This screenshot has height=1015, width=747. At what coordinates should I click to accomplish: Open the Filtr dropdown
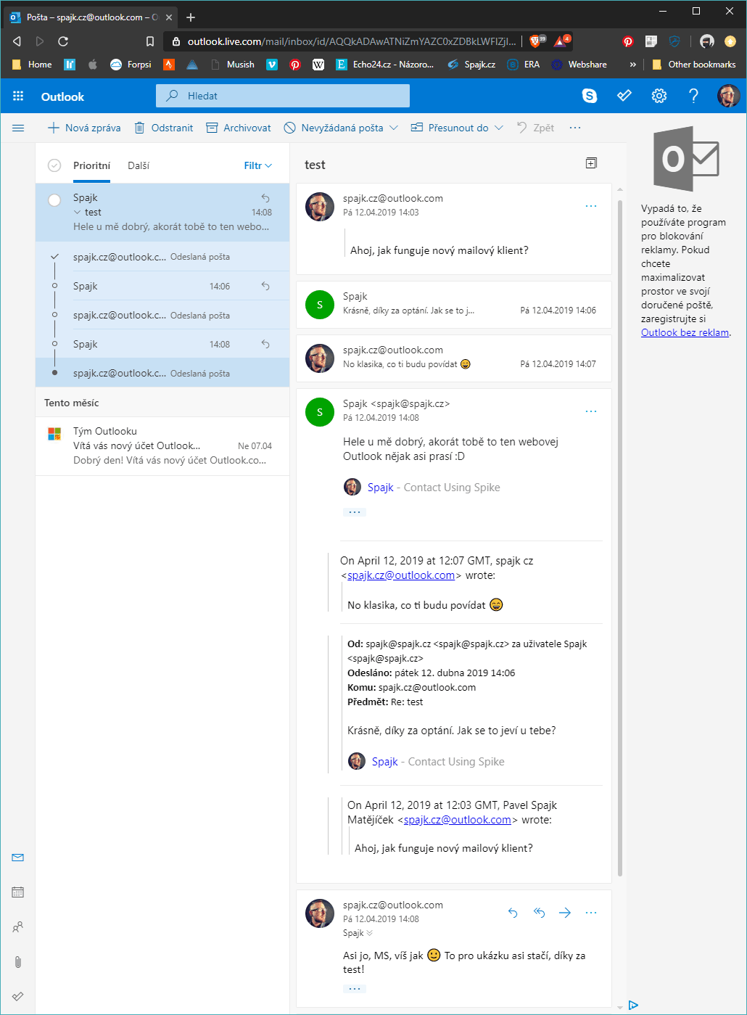pos(258,165)
